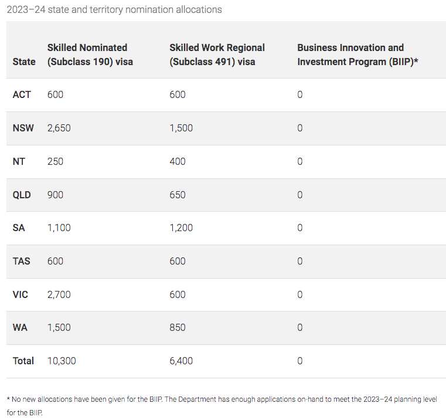Image resolution: width=446 pixels, height=420 pixels.
Task: Select QLD's 900 Subclass 190 value
Action: (x=55, y=195)
